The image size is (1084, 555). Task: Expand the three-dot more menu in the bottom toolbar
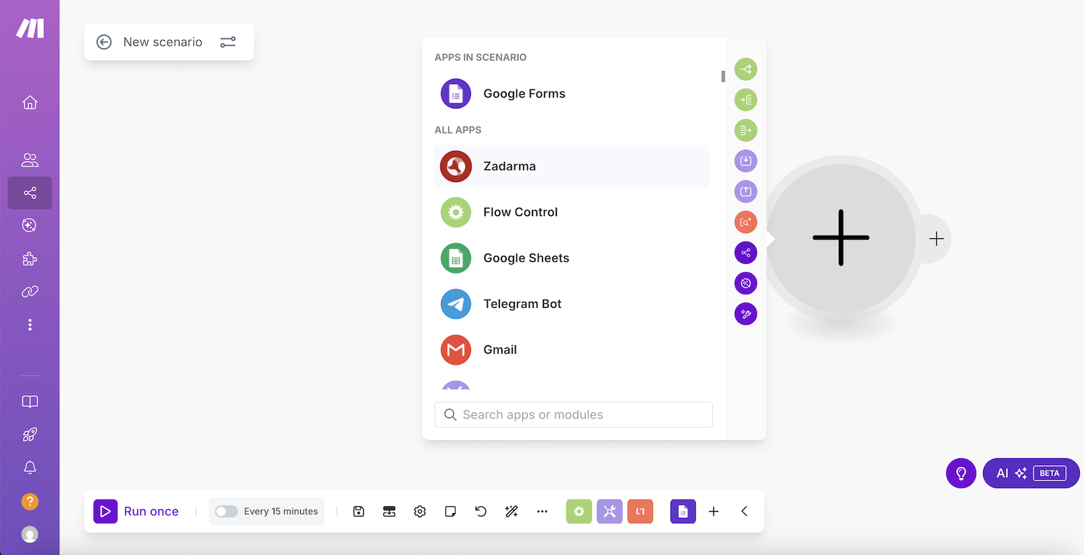[x=542, y=512]
